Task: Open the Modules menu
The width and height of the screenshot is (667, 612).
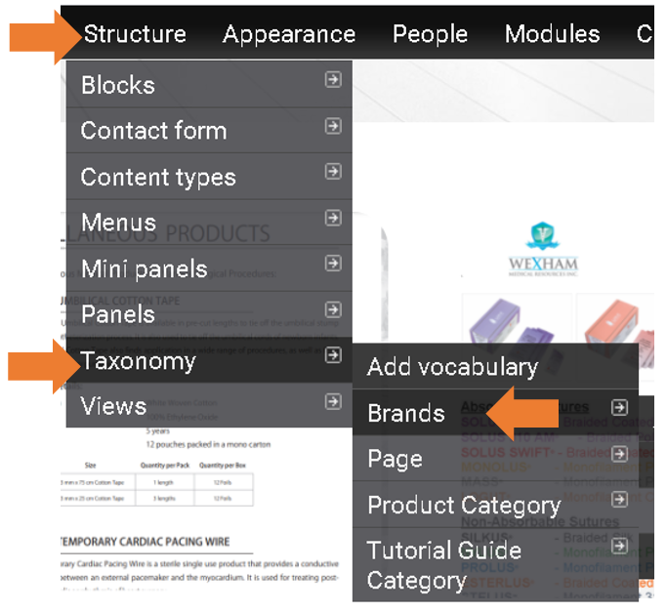Action: (552, 34)
